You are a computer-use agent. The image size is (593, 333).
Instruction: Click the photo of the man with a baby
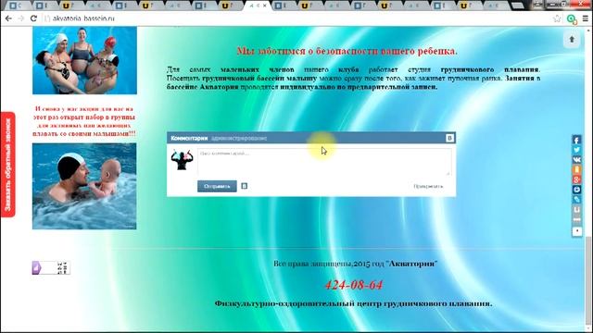(x=84, y=186)
